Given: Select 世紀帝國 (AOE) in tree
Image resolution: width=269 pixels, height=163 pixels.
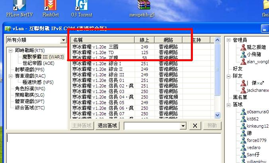Looking at the screenshot, I should (38, 63).
